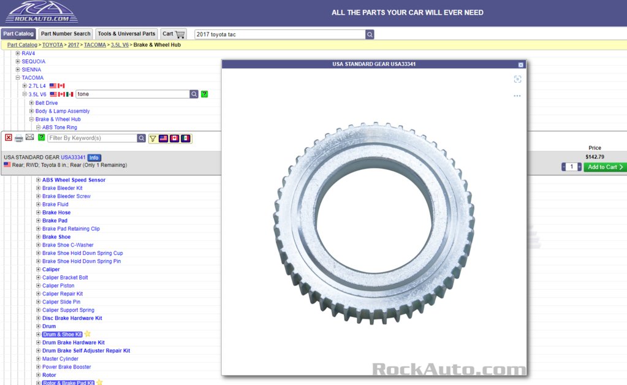
Task: Click the tone ring product image
Action: tap(374, 223)
